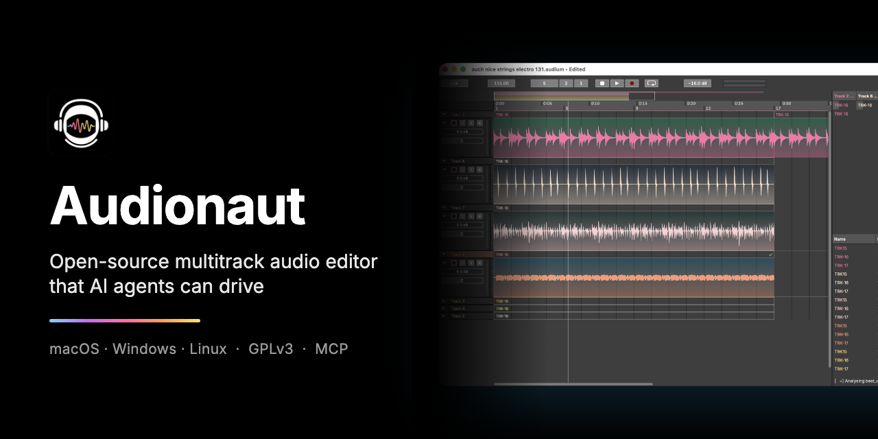Click the Link button in the toolbar

click(x=455, y=83)
